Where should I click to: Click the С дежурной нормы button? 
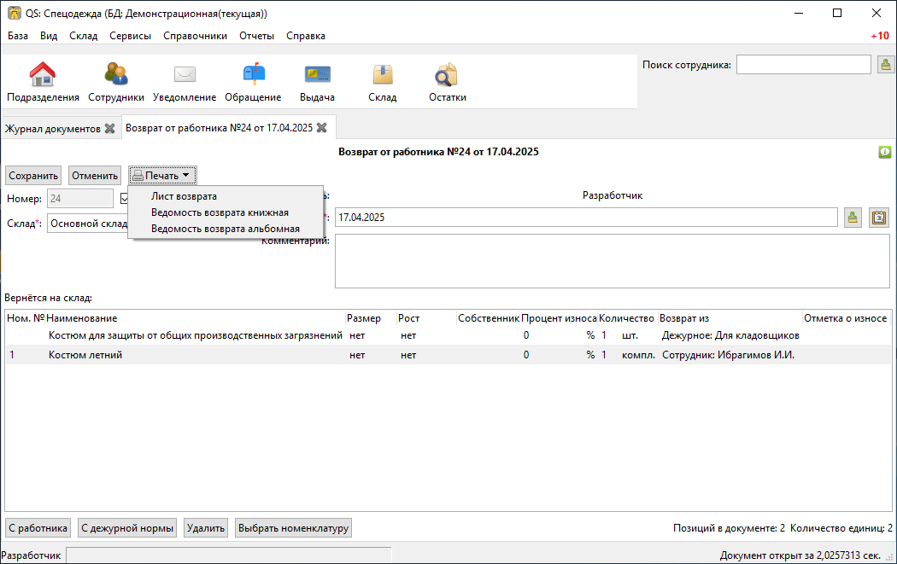pyautogui.click(x=127, y=528)
